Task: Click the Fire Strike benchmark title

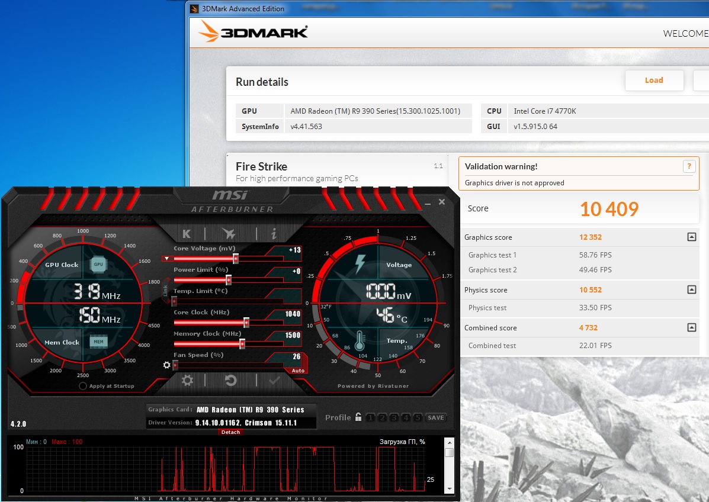Action: click(261, 166)
